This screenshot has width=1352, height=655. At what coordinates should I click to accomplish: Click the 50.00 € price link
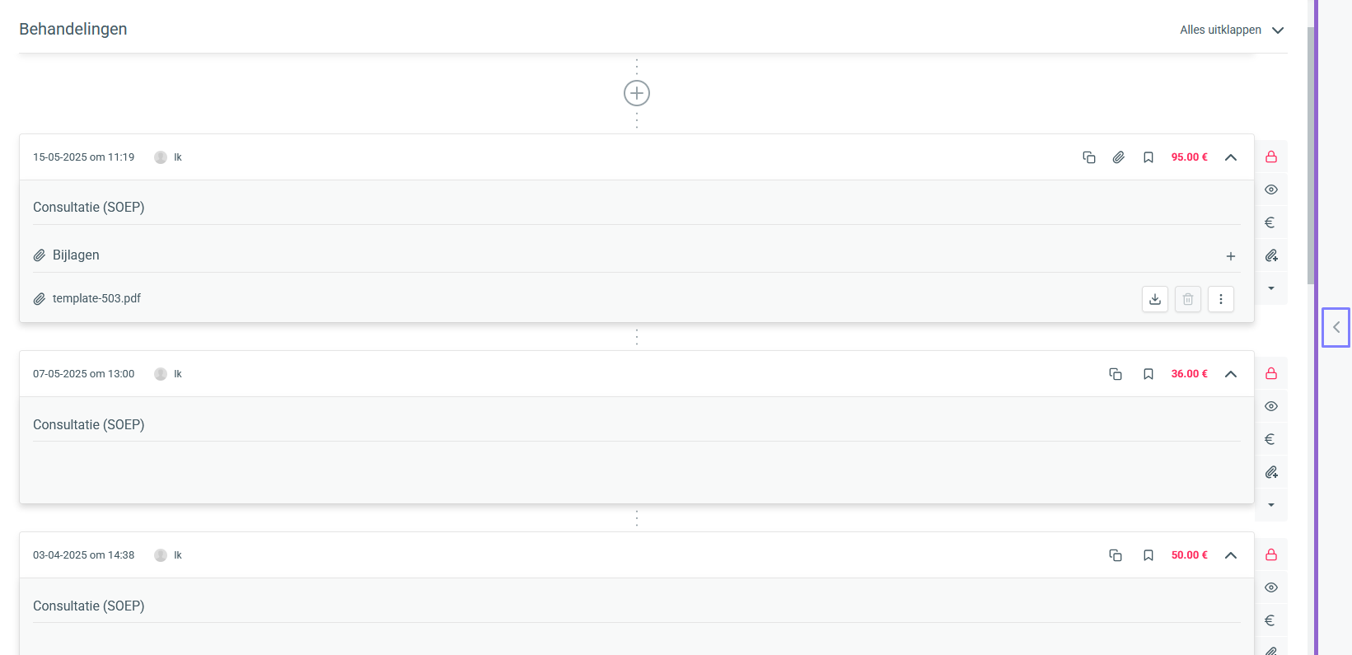click(x=1190, y=555)
